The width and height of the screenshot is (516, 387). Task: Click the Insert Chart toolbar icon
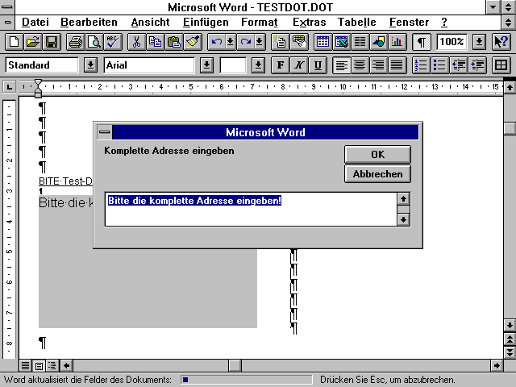tap(397, 41)
